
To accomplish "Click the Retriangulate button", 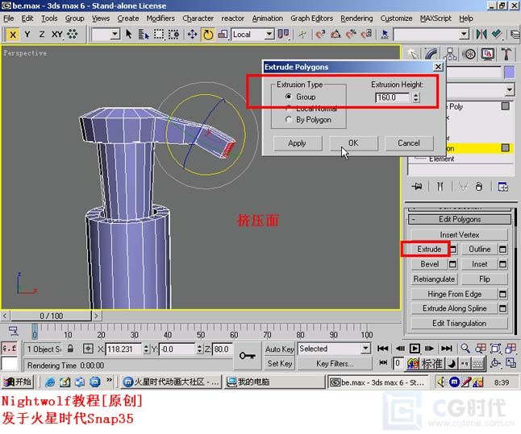I will tap(434, 279).
